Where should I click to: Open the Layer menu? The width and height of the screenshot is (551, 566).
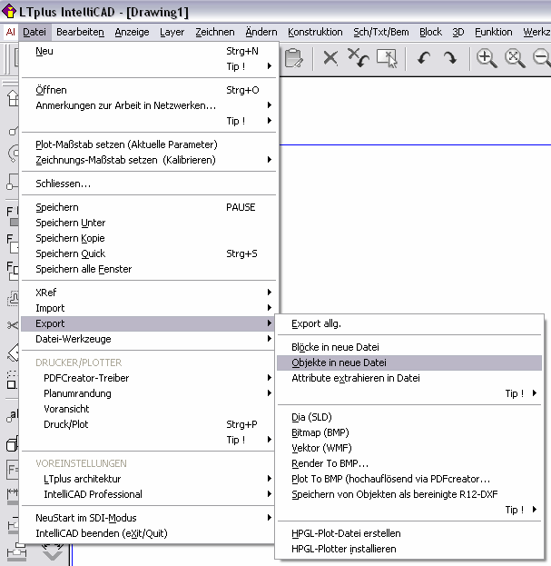click(172, 32)
